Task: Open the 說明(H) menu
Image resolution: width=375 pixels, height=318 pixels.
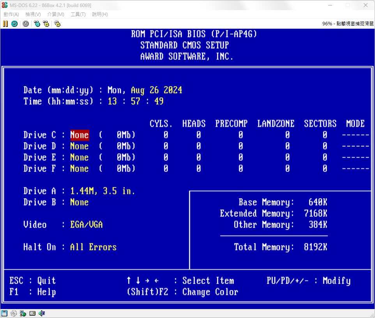Action: coord(100,14)
